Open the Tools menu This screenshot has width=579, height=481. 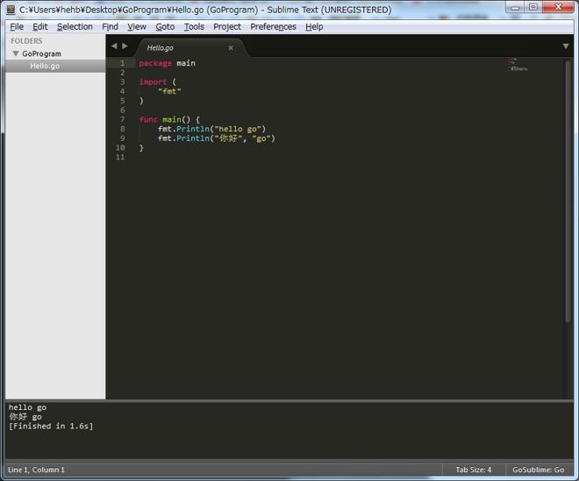tap(194, 26)
